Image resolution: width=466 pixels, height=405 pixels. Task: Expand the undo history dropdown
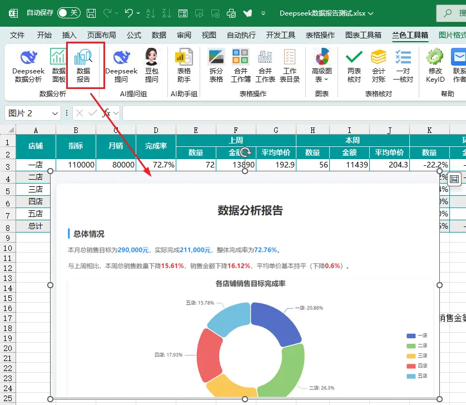coord(138,13)
